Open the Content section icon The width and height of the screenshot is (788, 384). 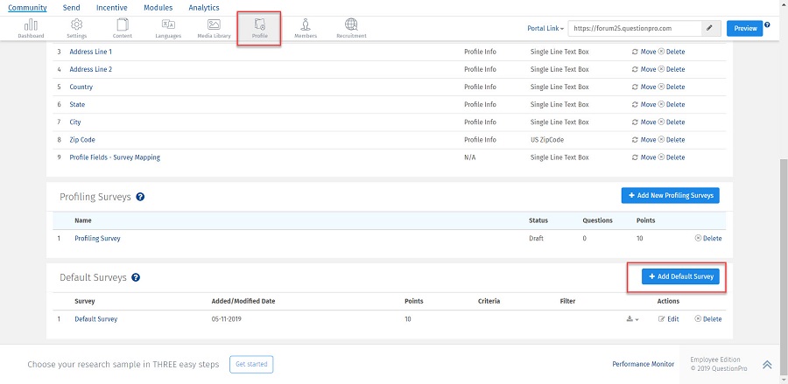pyautogui.click(x=123, y=28)
